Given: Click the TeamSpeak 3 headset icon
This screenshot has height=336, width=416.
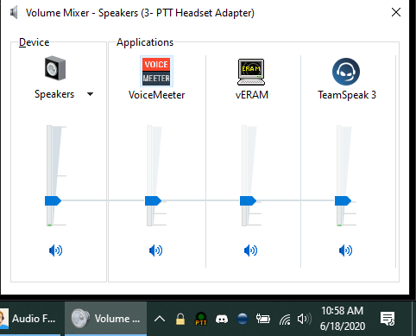Looking at the screenshot, I should coord(346,72).
